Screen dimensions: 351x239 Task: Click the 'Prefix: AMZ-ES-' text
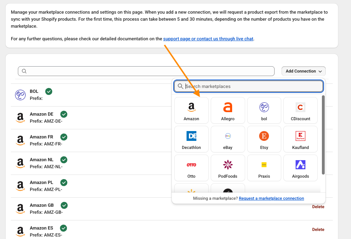46,235
